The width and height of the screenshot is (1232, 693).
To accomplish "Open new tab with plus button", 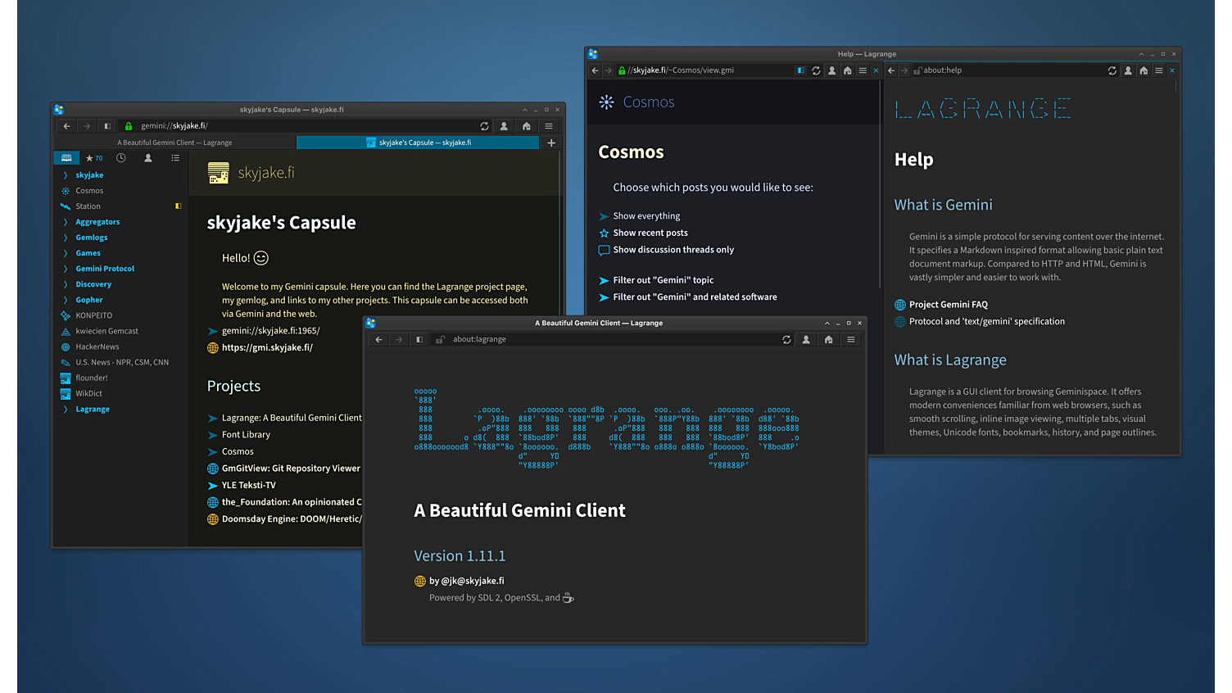I will (551, 143).
